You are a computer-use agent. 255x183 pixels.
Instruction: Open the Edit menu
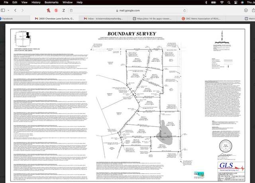[15, 2]
